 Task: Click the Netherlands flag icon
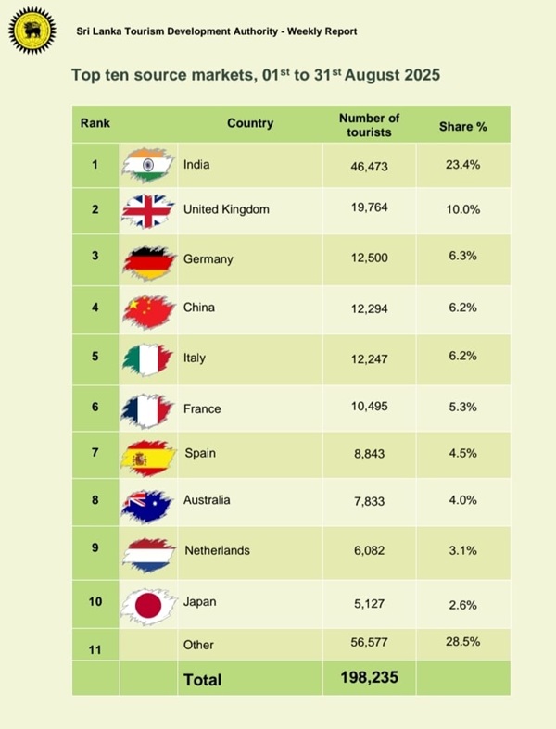point(148,551)
